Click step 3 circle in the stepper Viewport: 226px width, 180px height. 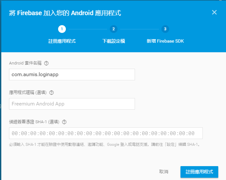point(165,29)
